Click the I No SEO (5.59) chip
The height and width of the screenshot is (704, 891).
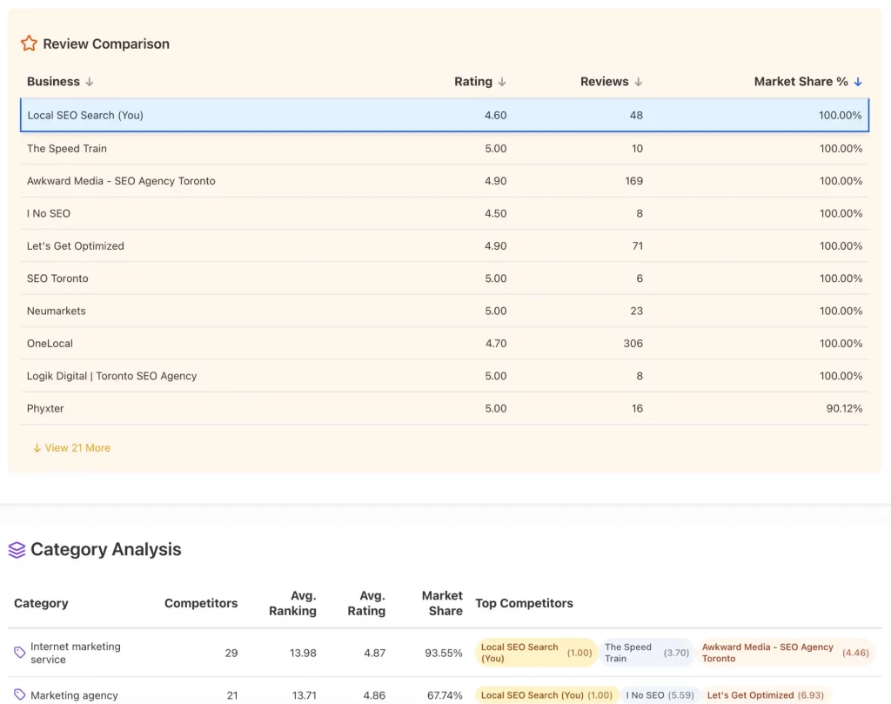pos(660,695)
